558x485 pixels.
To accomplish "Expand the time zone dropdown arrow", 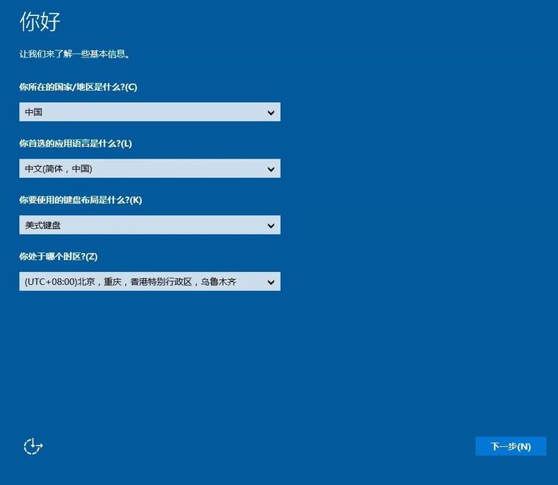I will (271, 282).
